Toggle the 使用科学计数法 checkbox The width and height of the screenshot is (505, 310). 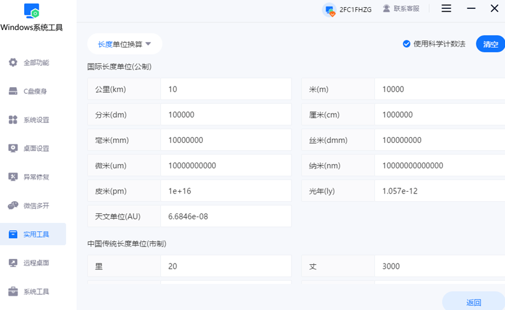coord(406,44)
